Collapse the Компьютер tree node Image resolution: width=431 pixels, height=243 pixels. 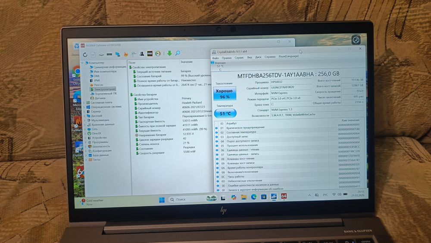[x=82, y=63]
